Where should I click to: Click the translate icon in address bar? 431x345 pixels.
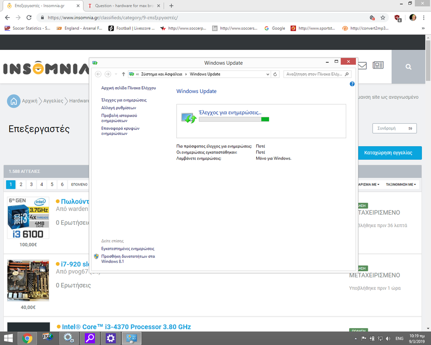372,18
